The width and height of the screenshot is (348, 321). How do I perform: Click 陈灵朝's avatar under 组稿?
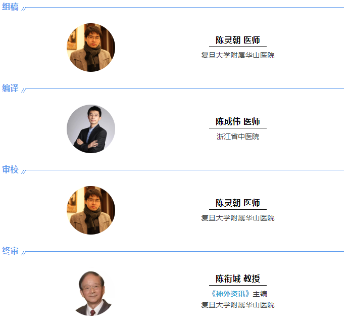tap(91, 48)
